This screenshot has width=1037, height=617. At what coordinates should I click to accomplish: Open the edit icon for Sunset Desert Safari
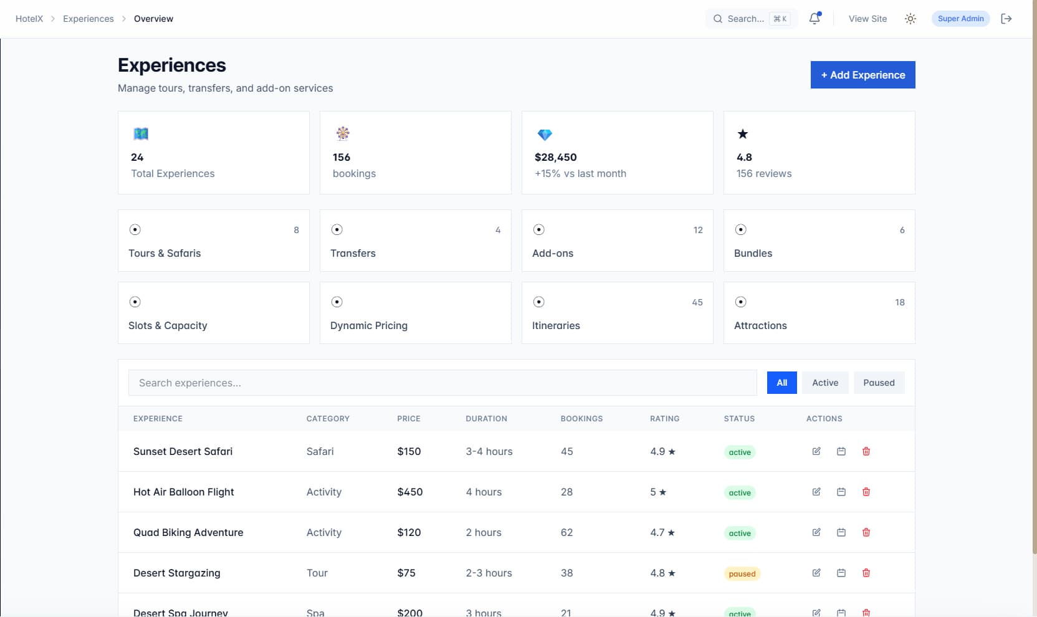[816, 451]
